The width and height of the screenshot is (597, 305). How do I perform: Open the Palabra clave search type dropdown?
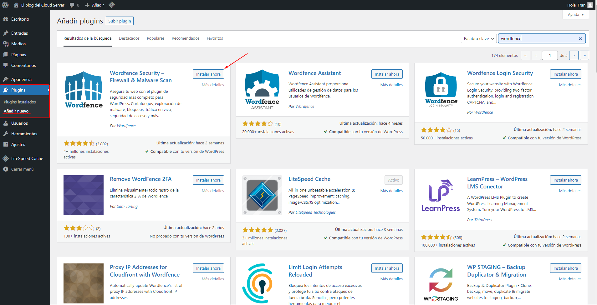click(479, 38)
